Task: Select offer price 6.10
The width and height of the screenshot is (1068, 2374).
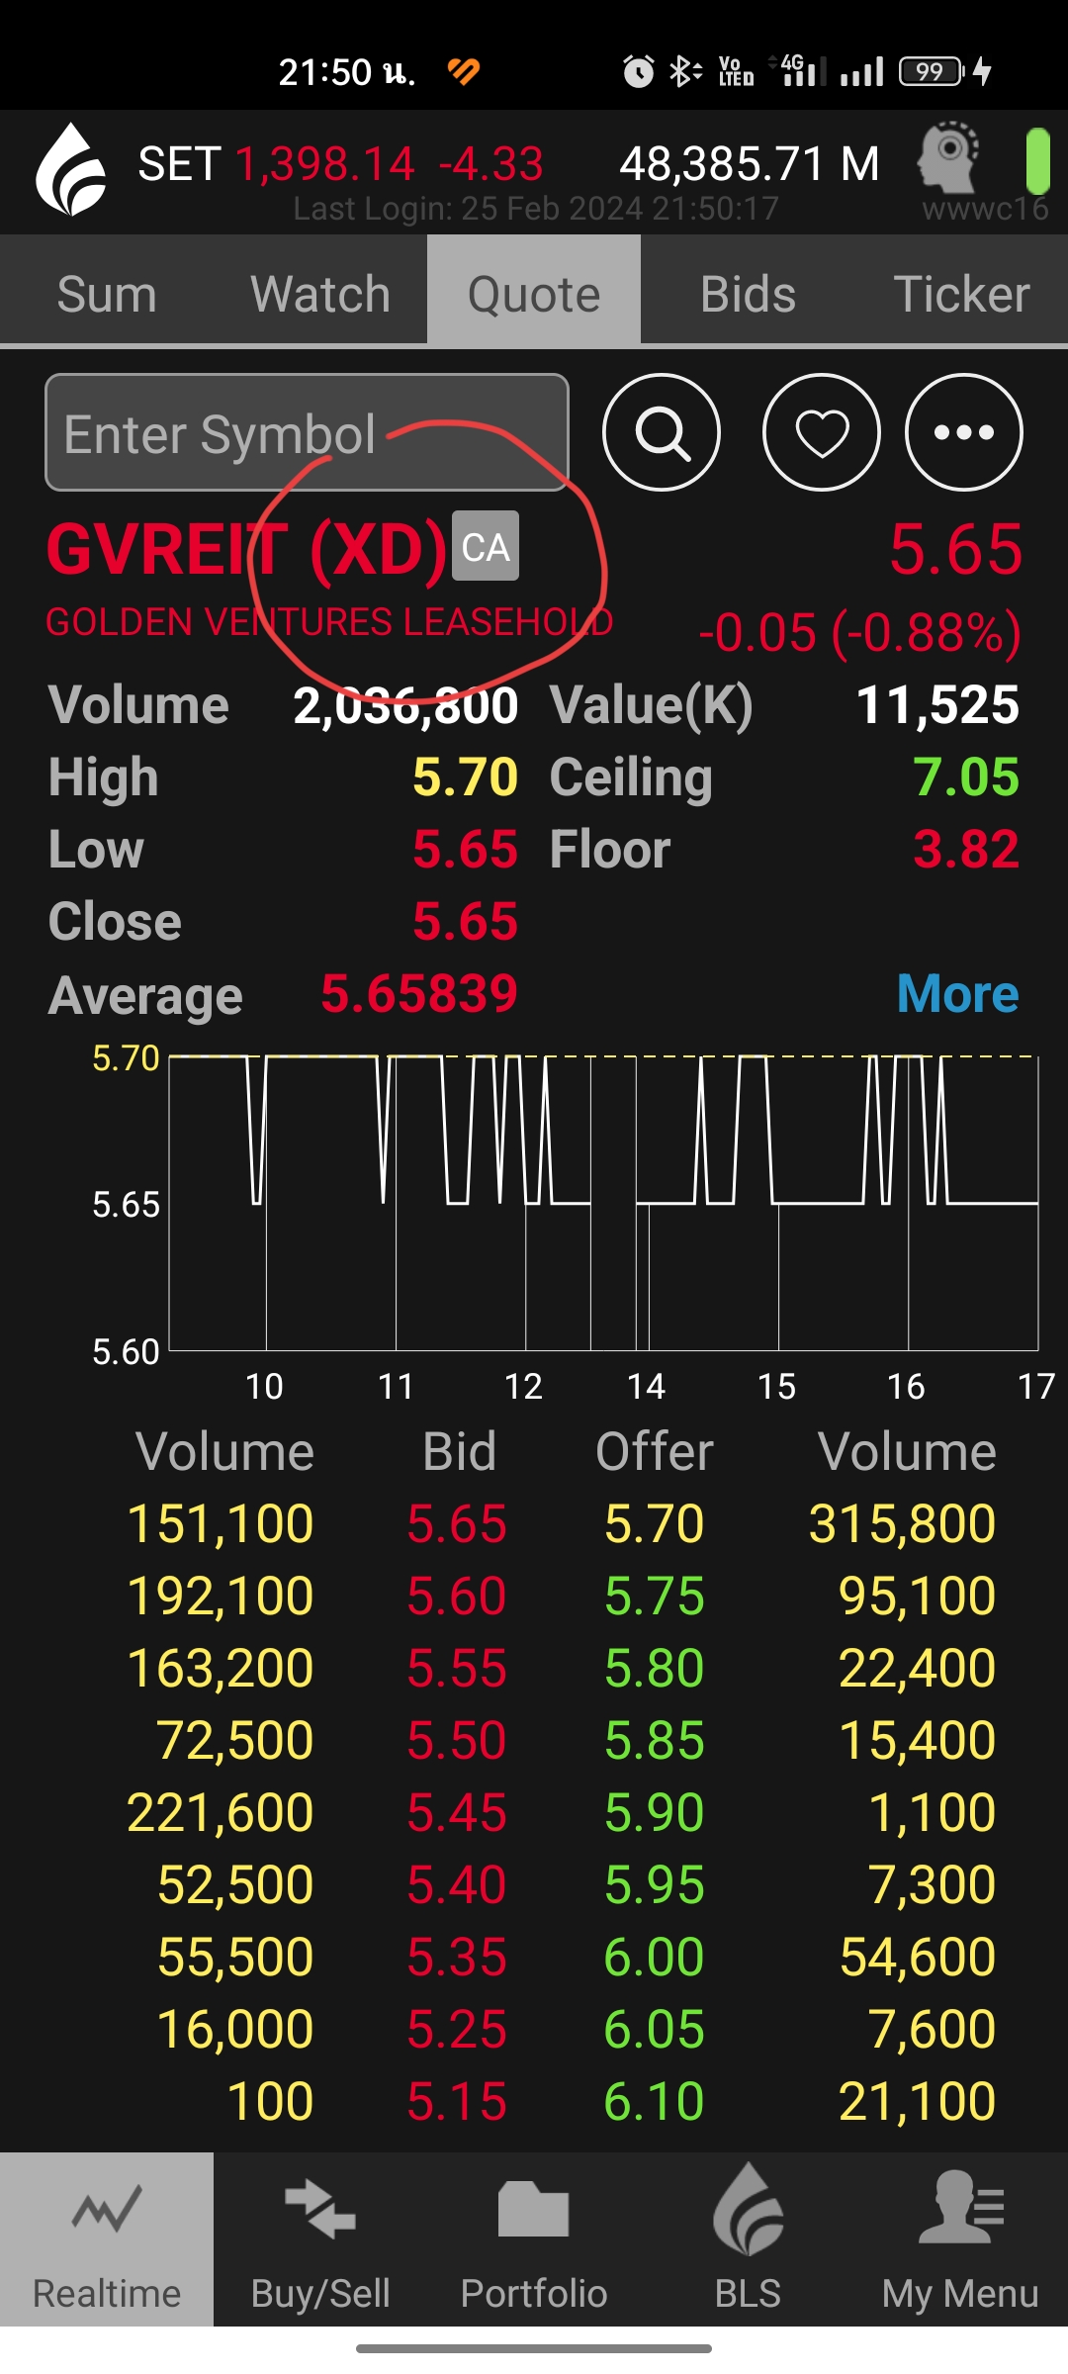Action: pos(655,2101)
